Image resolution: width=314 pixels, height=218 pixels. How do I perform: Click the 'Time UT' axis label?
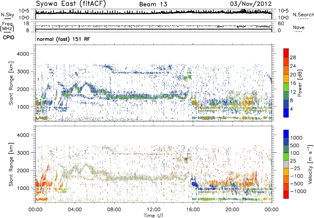coord(153,216)
